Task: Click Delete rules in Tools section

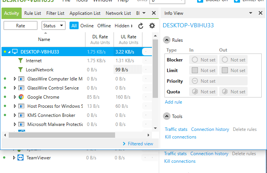Action: coord(245,129)
